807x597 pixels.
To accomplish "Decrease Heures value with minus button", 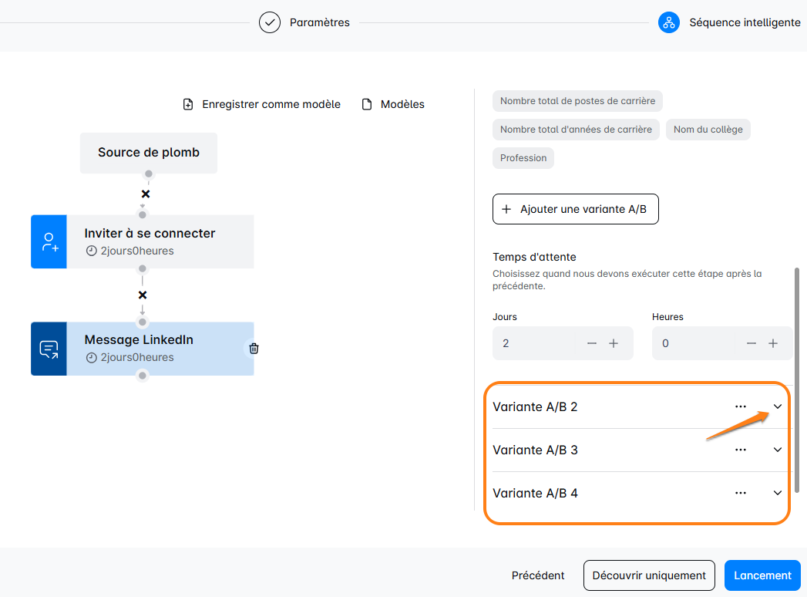I will coord(752,343).
